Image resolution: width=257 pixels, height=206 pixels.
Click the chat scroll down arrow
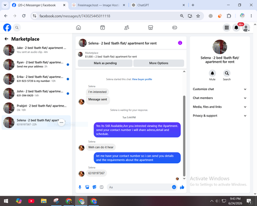pos(184,179)
